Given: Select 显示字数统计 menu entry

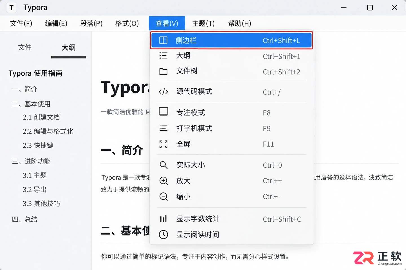Looking at the screenshot, I should click(x=231, y=219).
